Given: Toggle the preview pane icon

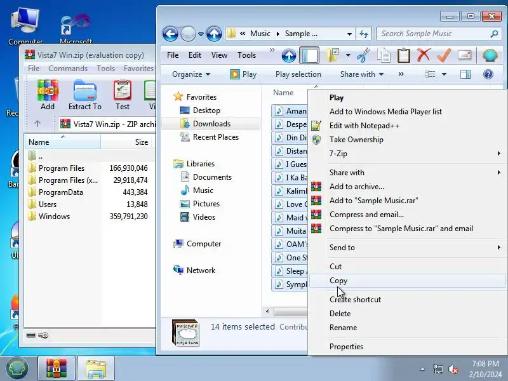Looking at the screenshot, I should (x=465, y=74).
